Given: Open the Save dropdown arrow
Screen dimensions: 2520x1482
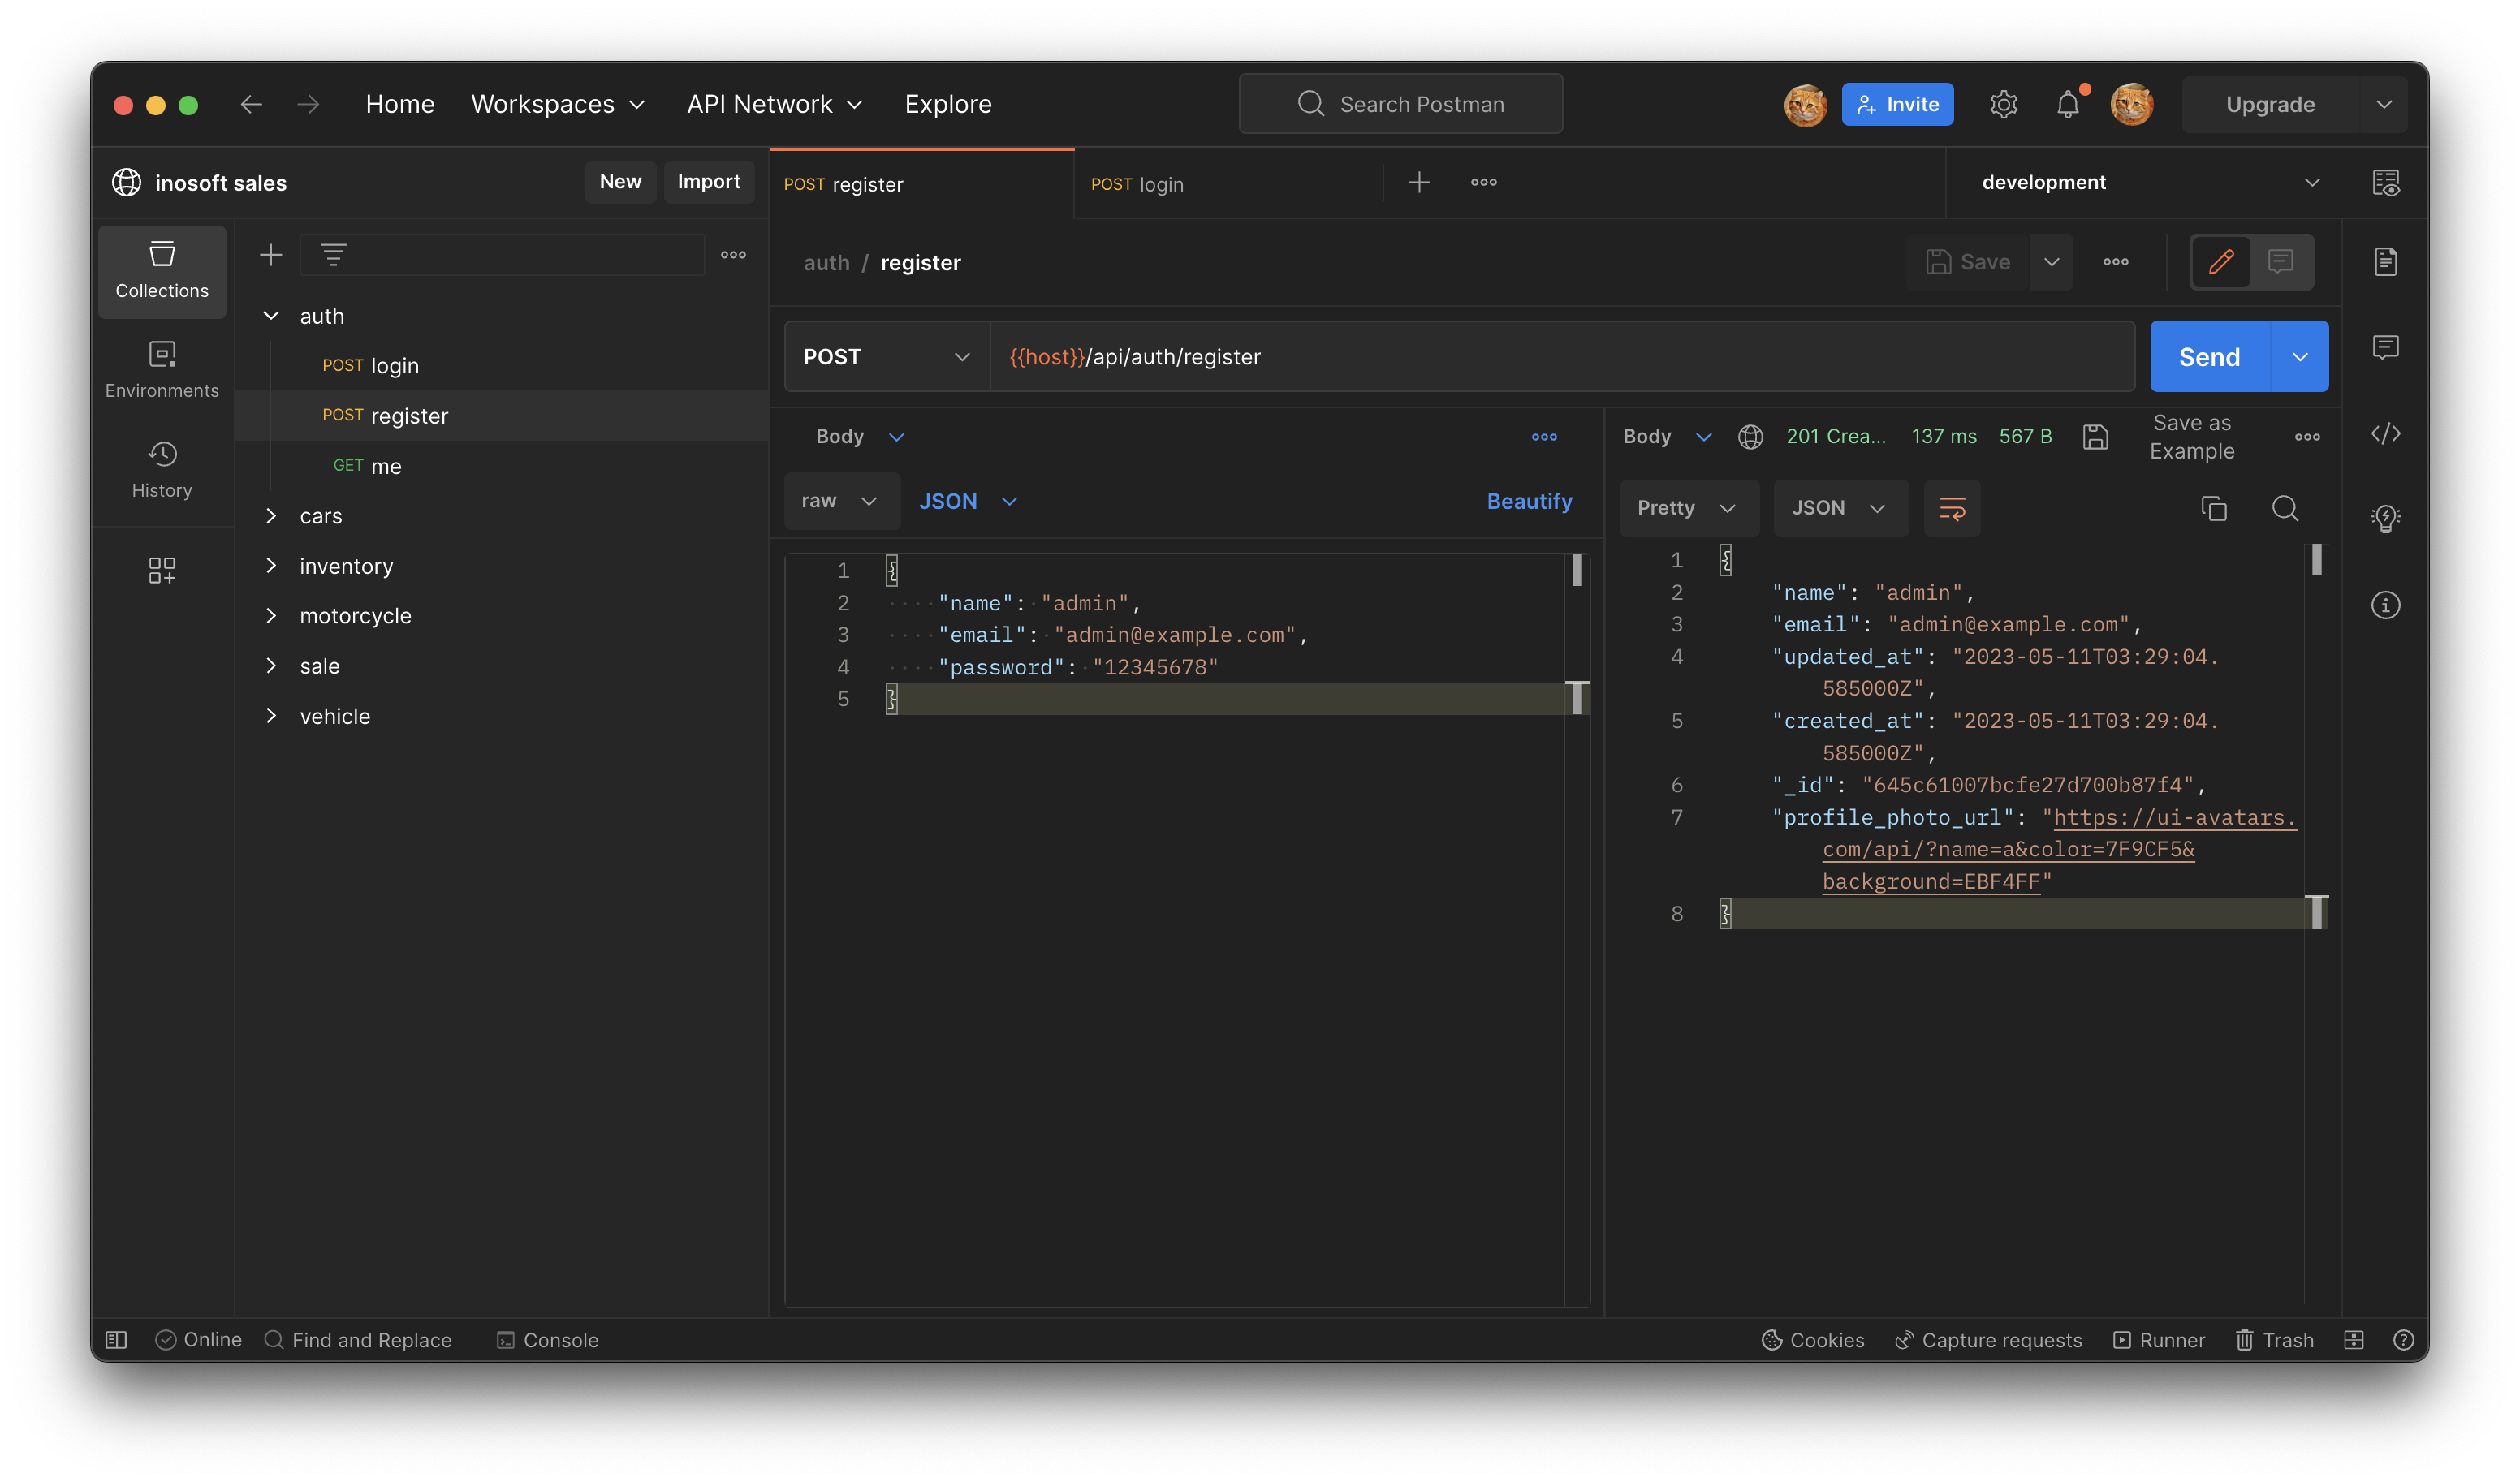Looking at the screenshot, I should (2051, 262).
